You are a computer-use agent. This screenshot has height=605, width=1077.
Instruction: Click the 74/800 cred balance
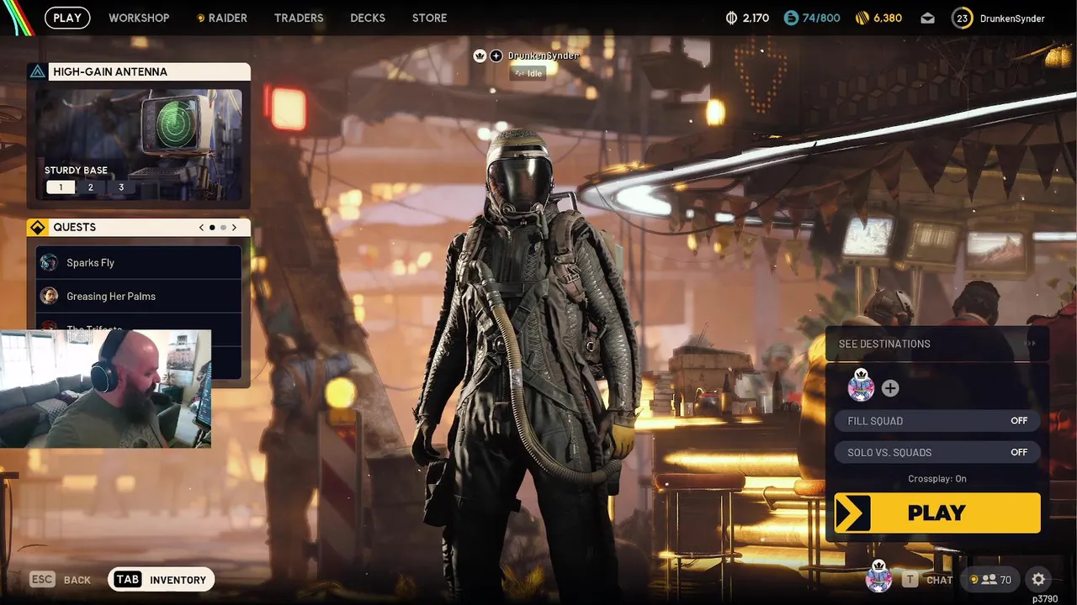coord(820,18)
